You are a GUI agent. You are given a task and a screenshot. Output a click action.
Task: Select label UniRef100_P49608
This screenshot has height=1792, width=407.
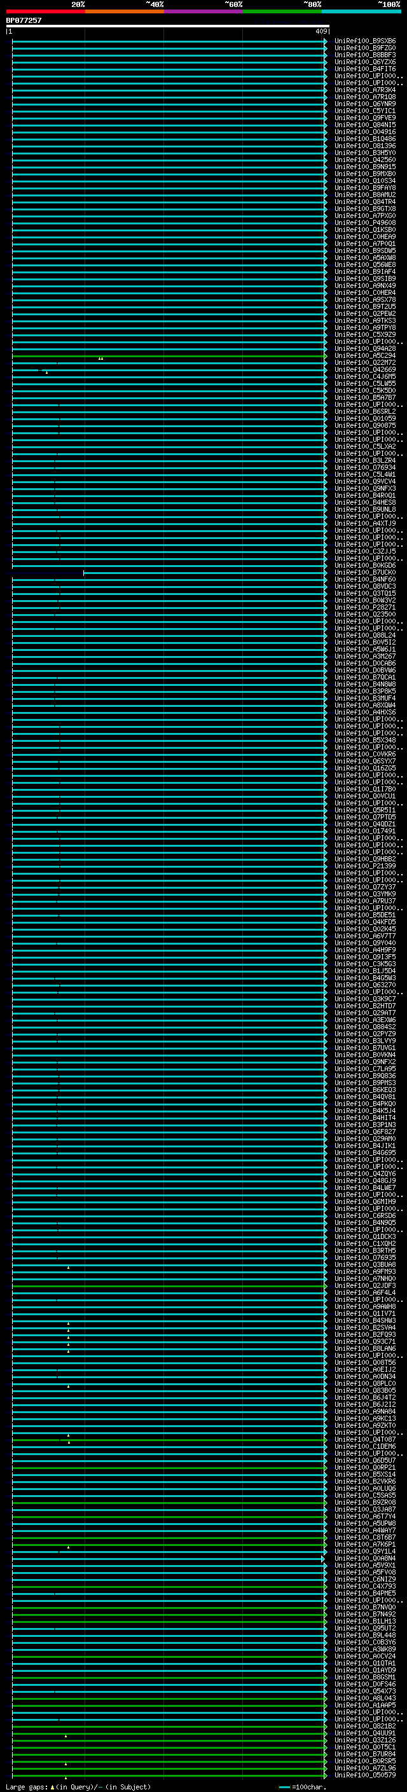364,222
